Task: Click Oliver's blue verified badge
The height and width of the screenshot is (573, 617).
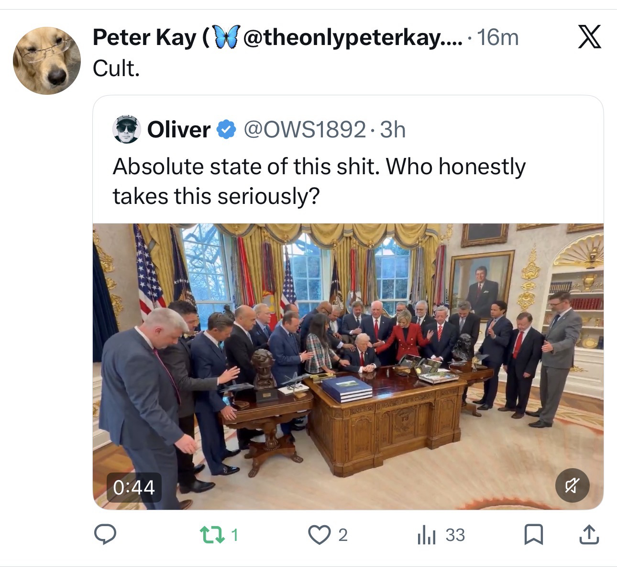Action: [226, 129]
